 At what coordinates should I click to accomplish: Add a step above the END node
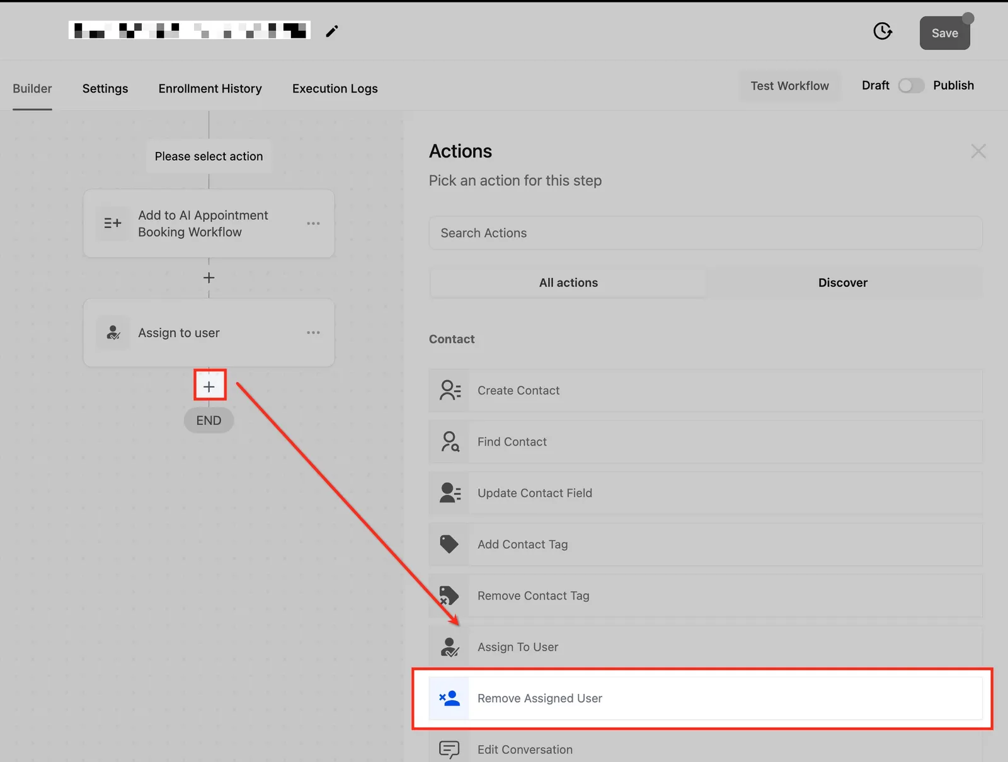tap(209, 386)
